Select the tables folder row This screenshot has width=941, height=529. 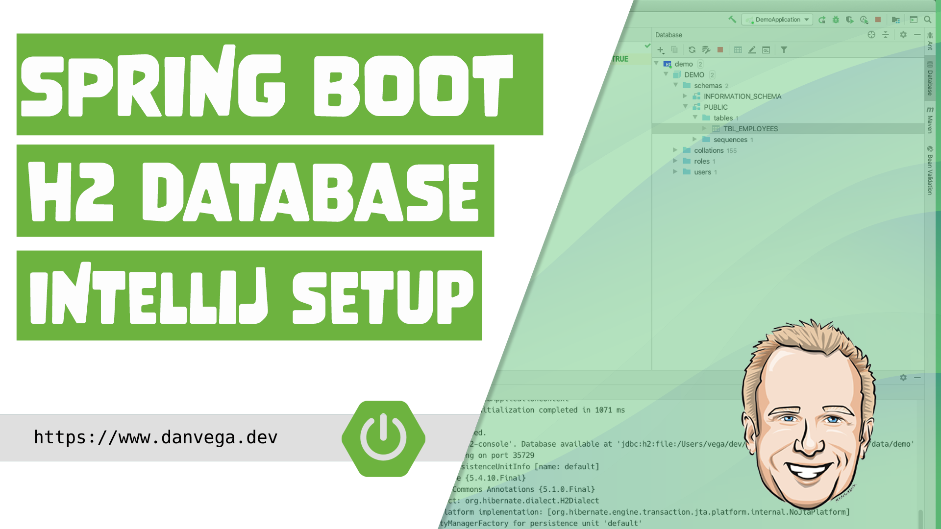point(788,118)
